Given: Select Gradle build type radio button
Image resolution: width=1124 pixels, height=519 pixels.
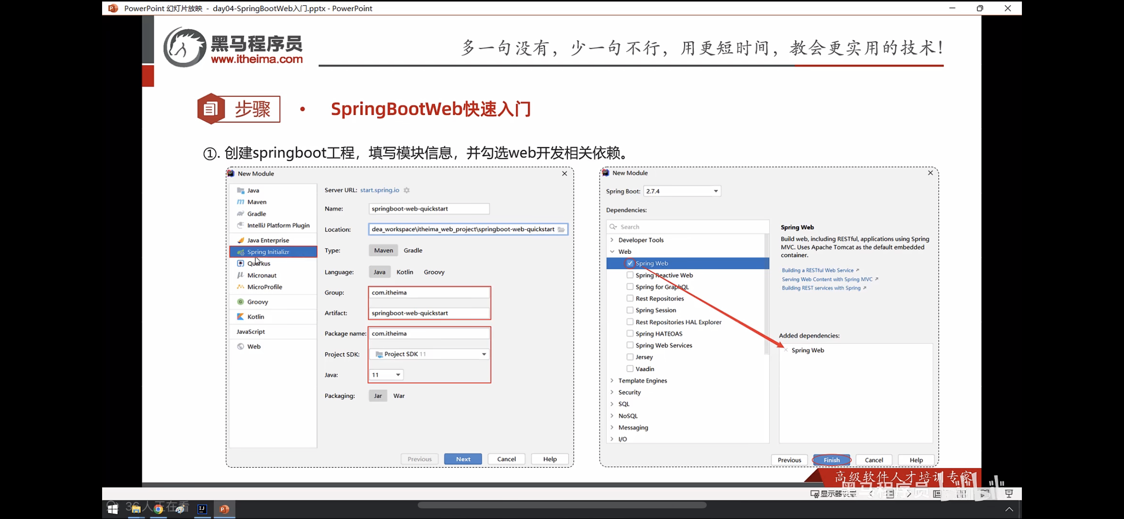Looking at the screenshot, I should 412,250.
